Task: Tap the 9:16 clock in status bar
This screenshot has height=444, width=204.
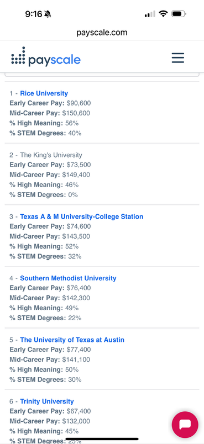Action: point(34,14)
